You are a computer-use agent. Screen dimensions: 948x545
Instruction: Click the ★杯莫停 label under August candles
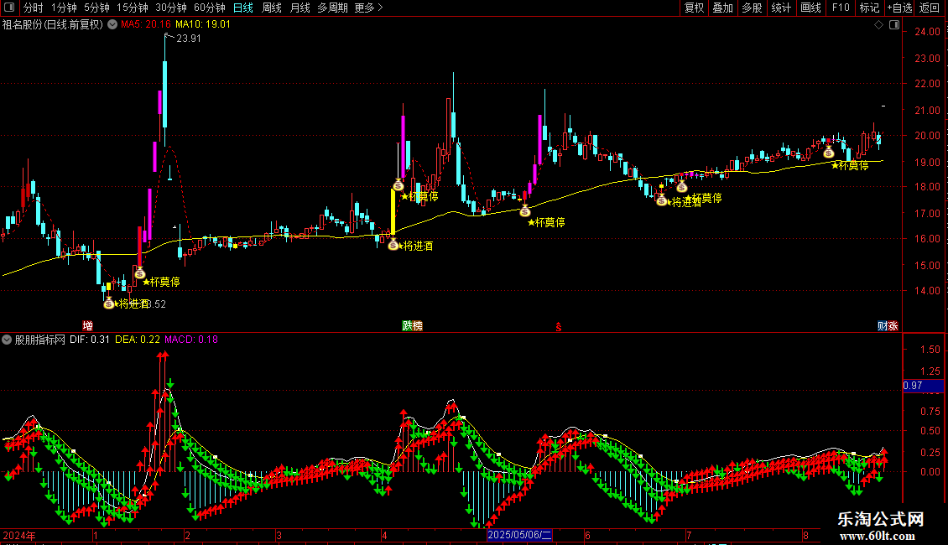850,165
